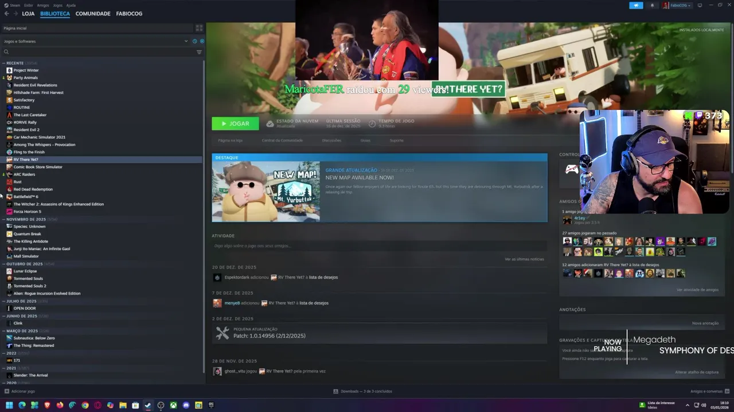Collapse the JUNHO DE 2025 section
Image resolution: width=734 pixels, height=412 pixels.
coord(3,316)
